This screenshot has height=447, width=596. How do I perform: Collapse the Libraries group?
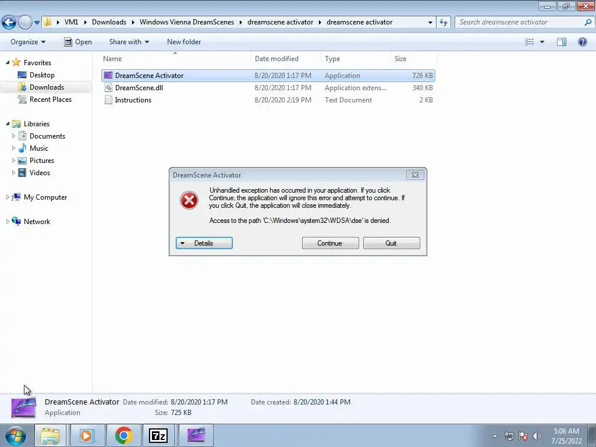8,123
